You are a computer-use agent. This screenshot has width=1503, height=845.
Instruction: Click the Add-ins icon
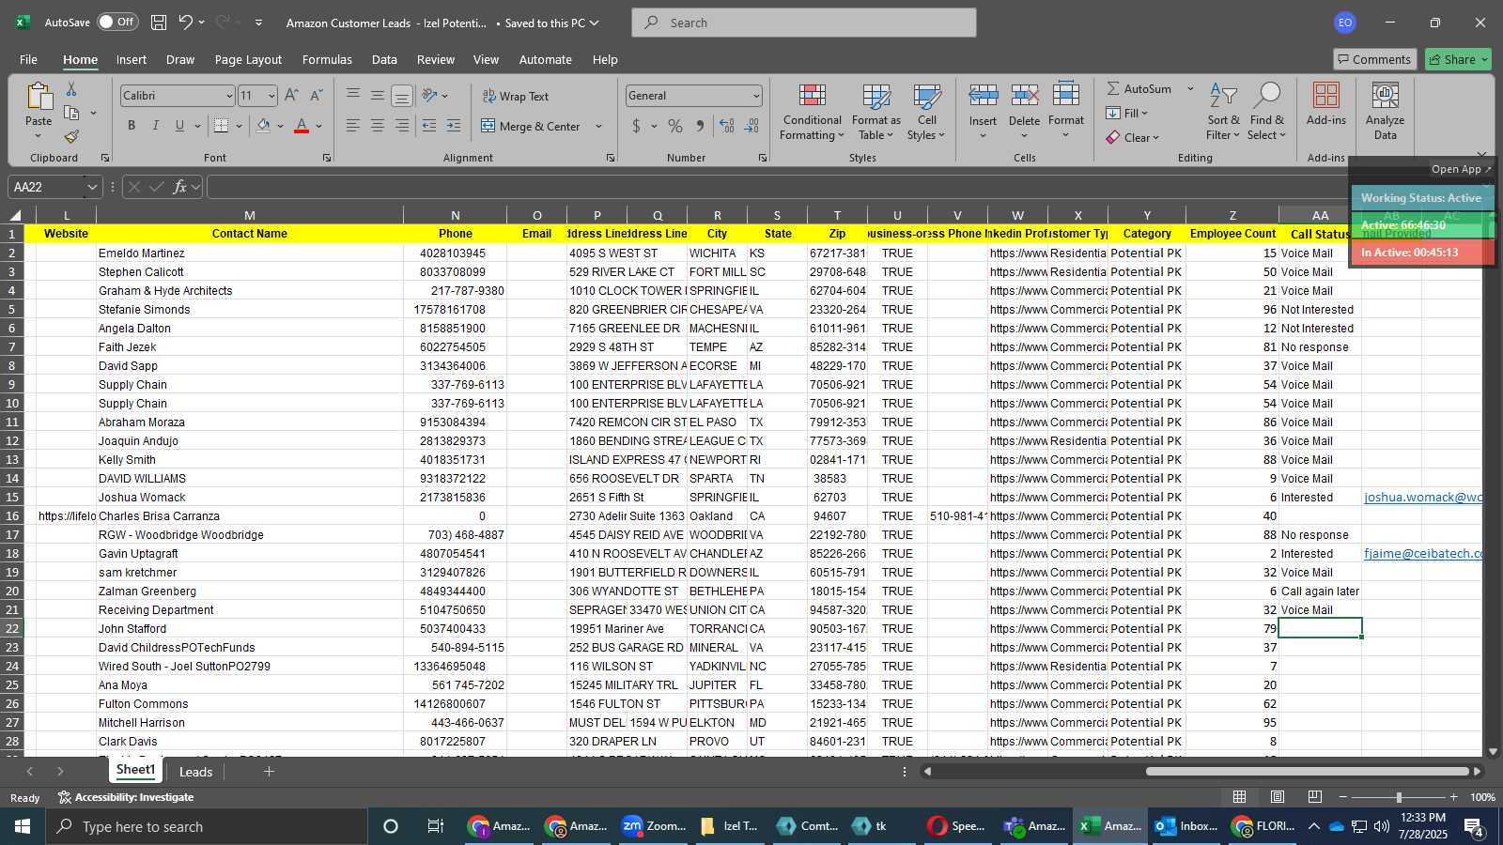click(1325, 97)
